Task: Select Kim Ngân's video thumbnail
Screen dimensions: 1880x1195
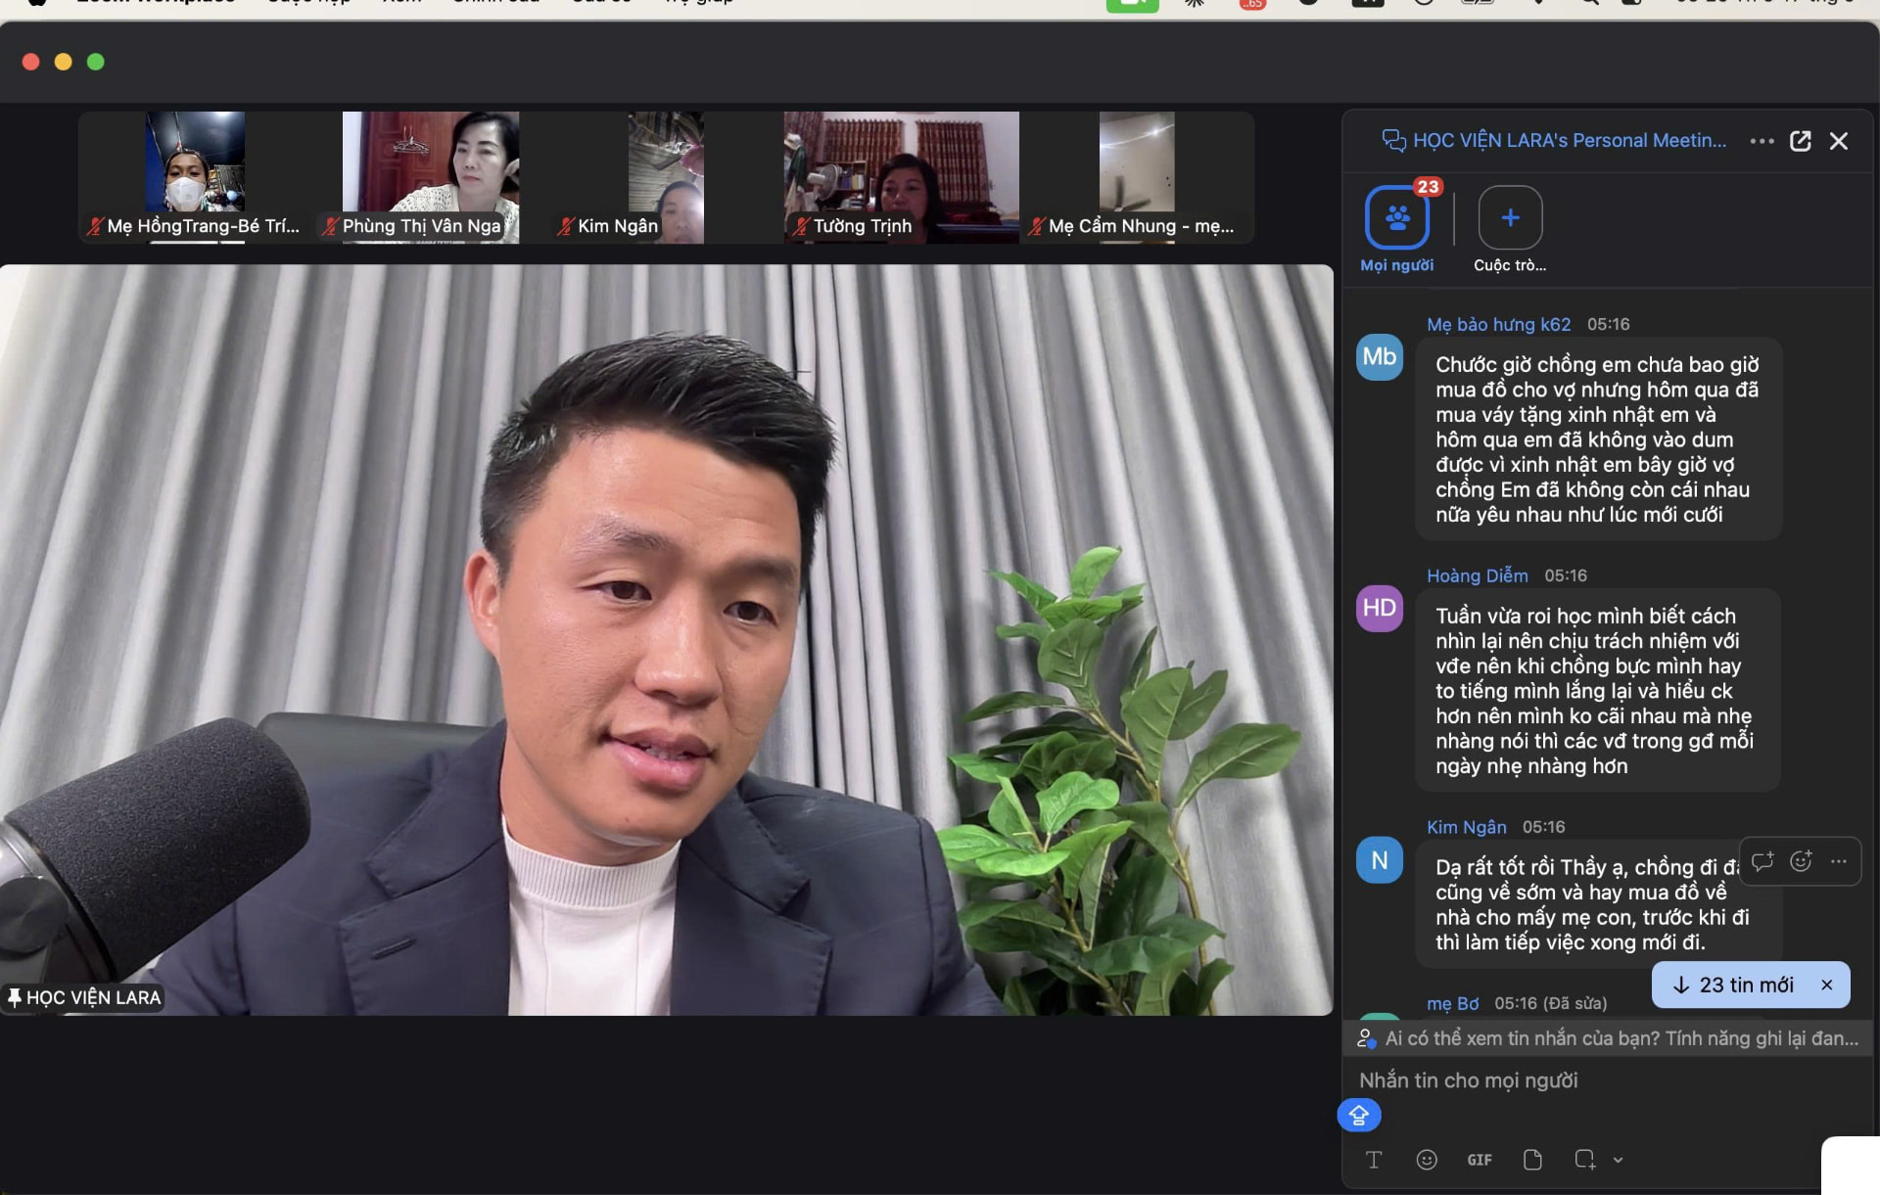Action: click(666, 176)
